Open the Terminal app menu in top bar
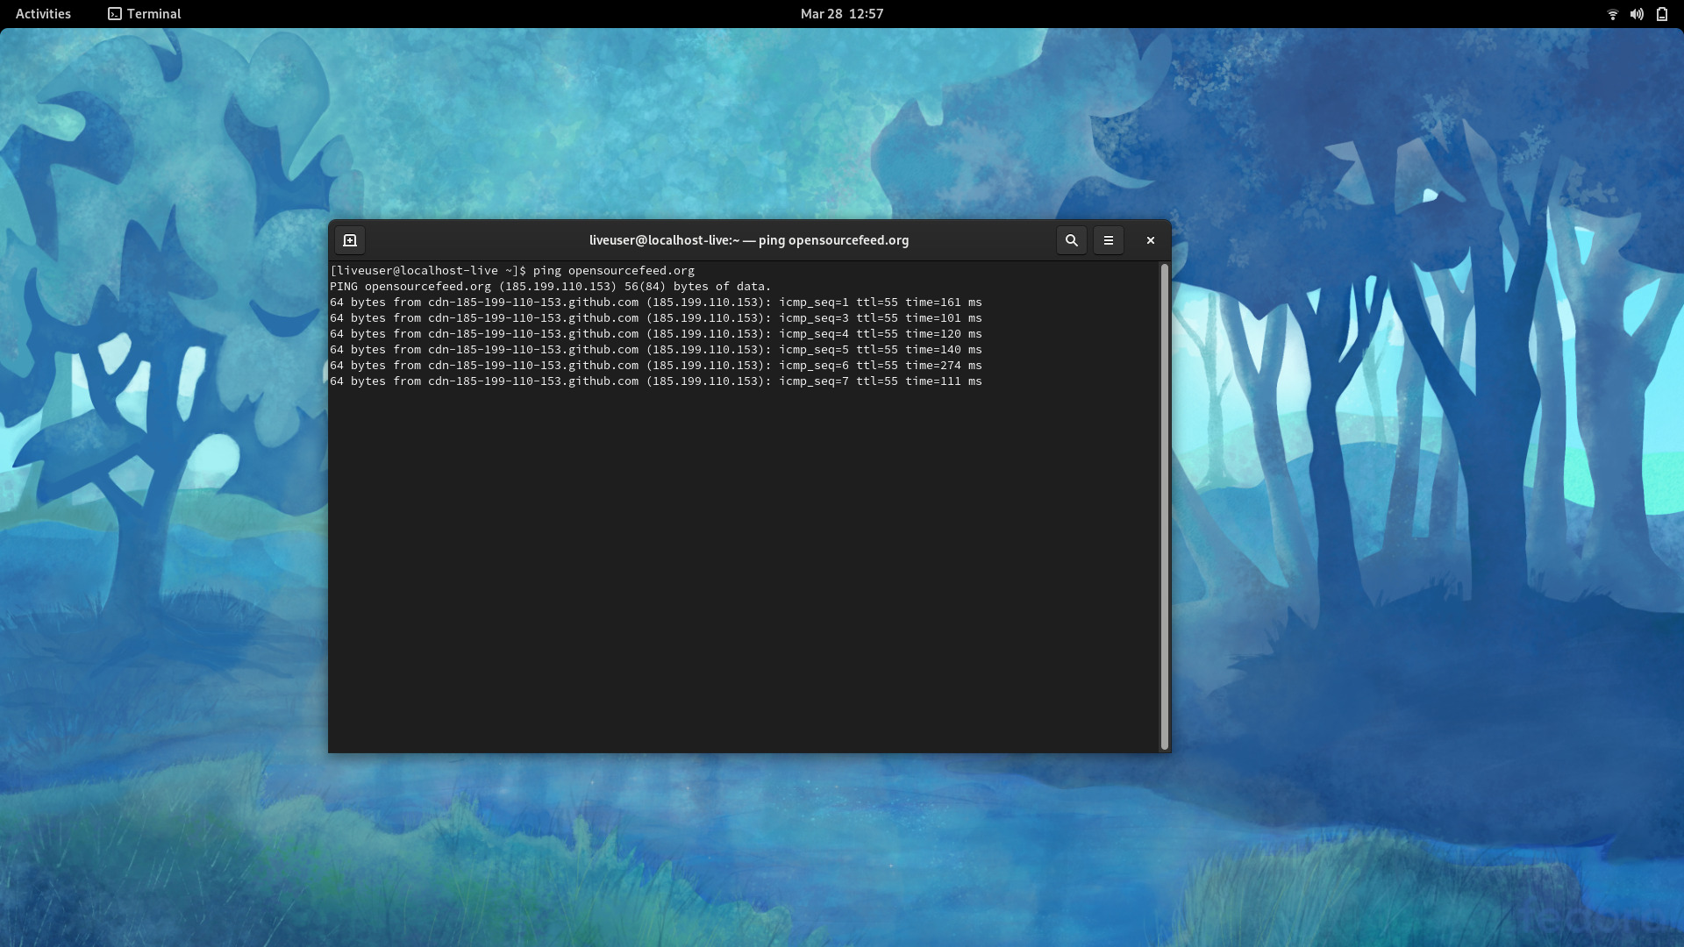This screenshot has width=1684, height=947. click(x=145, y=14)
